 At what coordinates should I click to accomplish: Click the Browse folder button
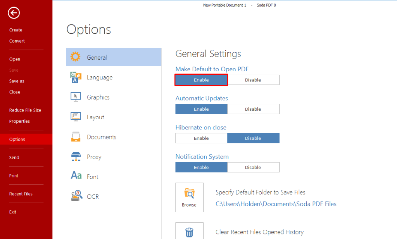pos(189,198)
